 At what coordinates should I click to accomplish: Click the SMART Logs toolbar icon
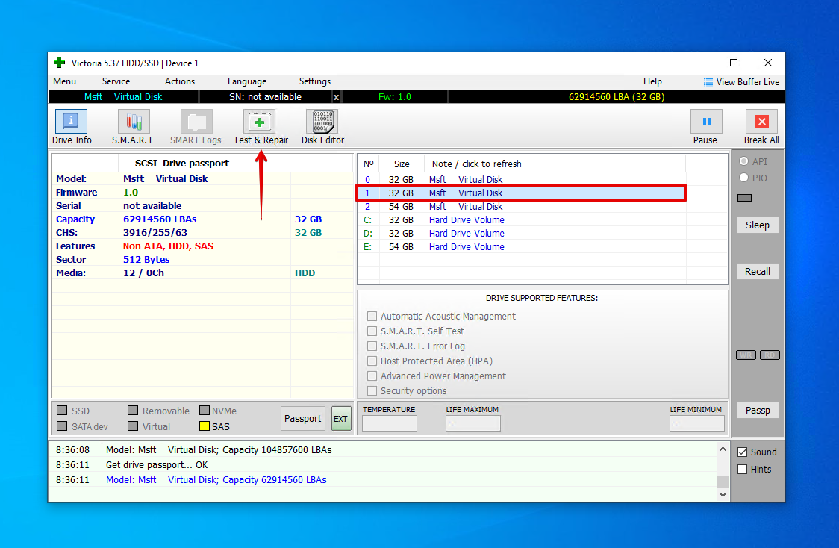click(x=196, y=122)
